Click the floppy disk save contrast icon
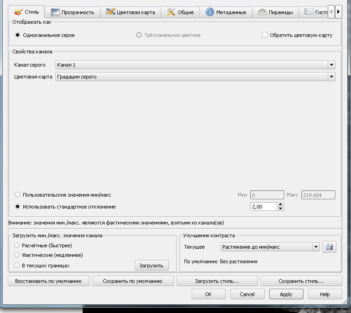 (329, 247)
